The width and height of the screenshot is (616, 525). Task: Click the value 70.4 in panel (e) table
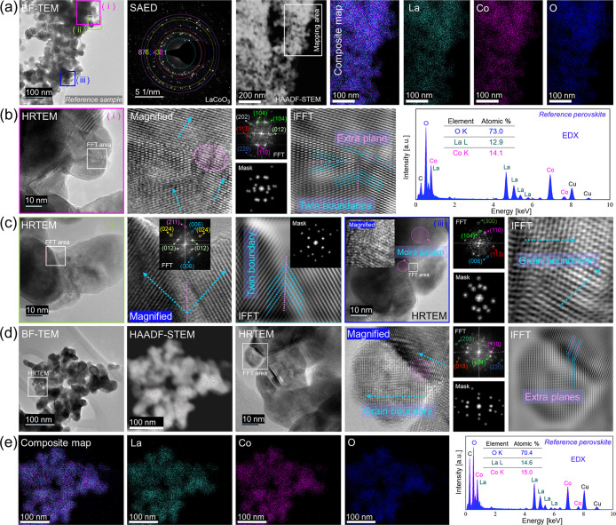[526, 453]
